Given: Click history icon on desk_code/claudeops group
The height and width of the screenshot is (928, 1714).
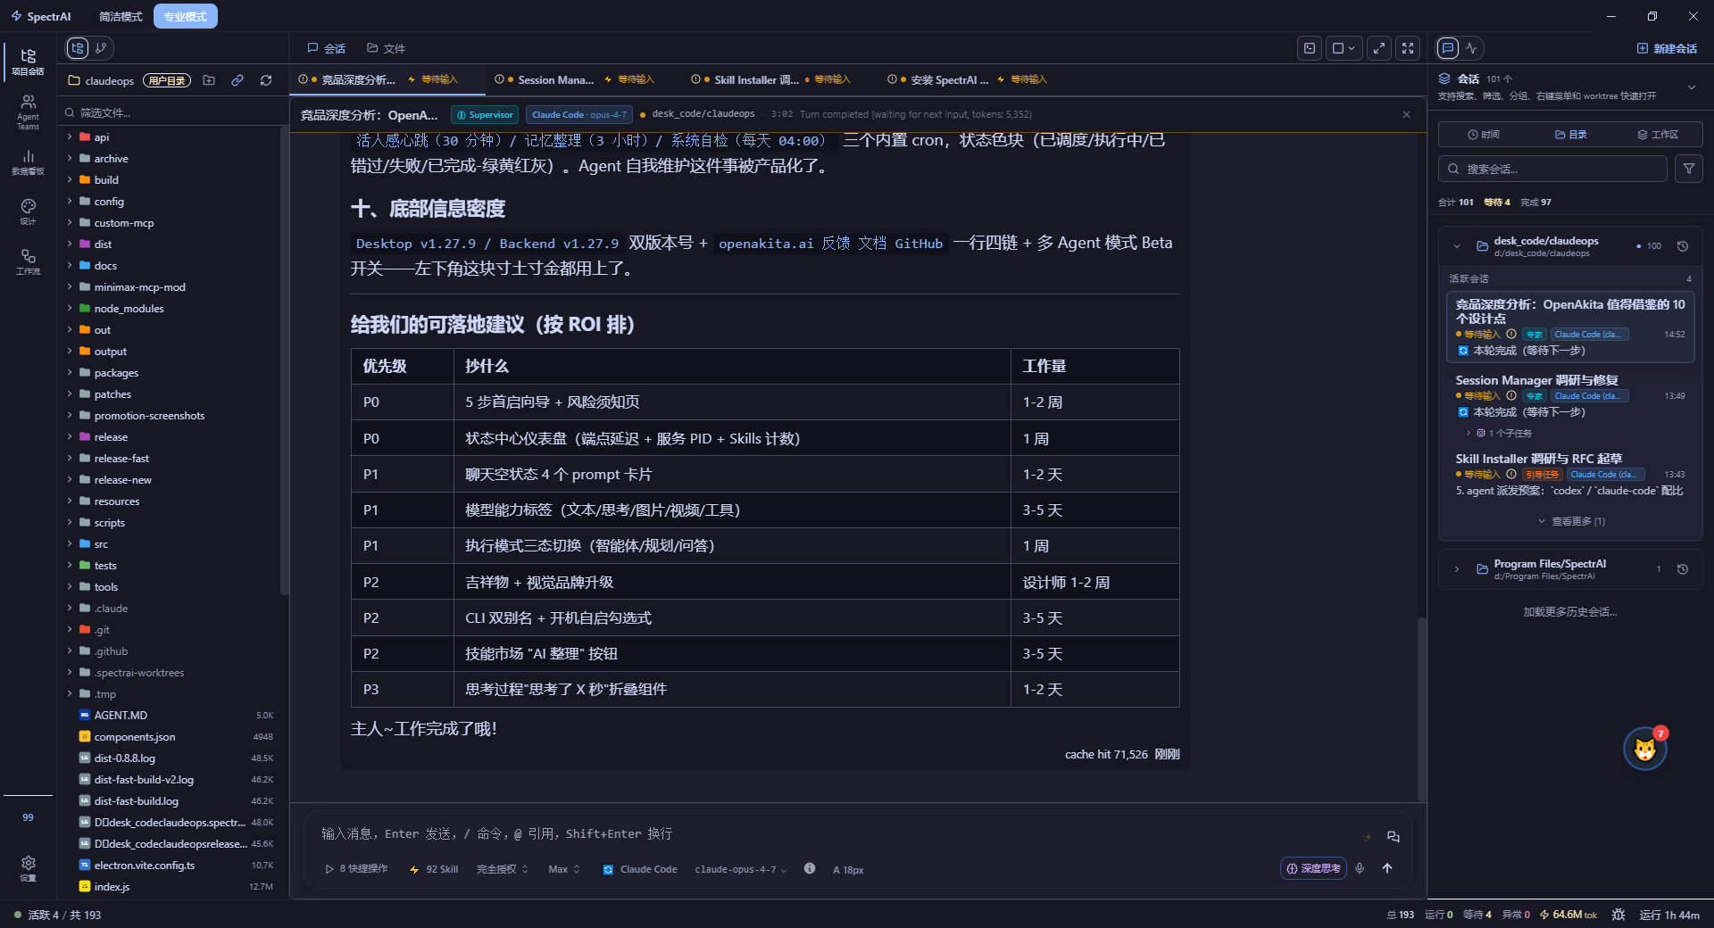Looking at the screenshot, I should coord(1683,246).
